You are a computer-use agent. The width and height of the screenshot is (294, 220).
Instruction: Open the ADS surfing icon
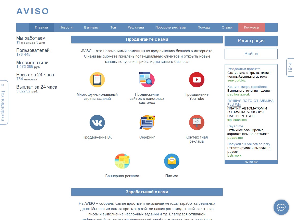[x=147, y=122]
